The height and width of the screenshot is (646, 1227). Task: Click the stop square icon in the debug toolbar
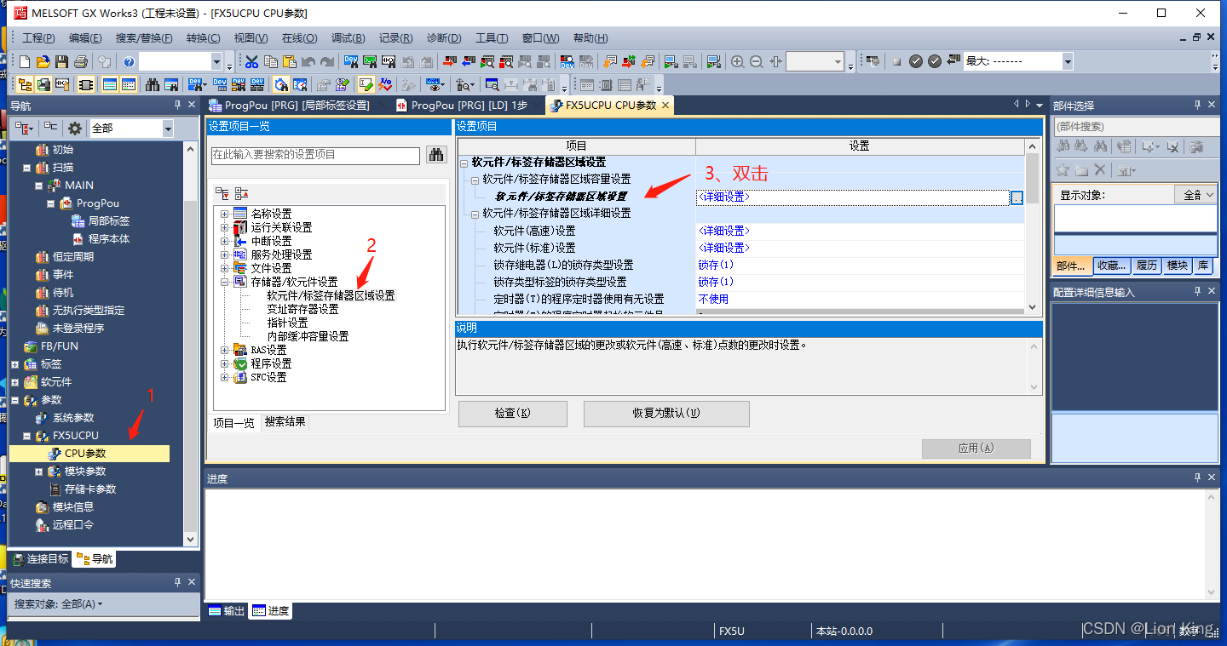tap(896, 61)
